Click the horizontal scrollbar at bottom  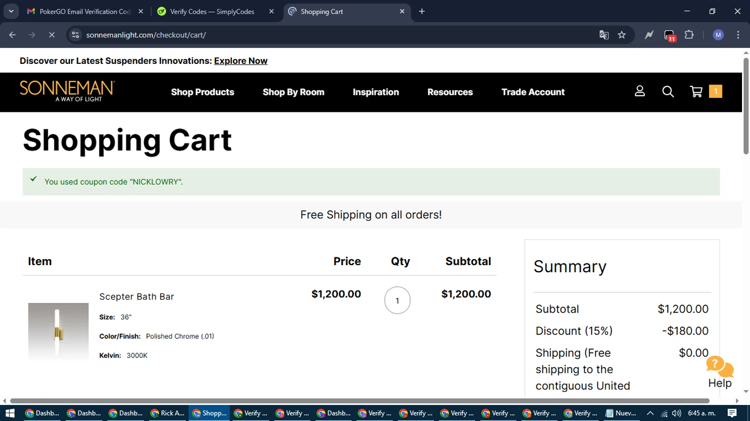click(359, 401)
